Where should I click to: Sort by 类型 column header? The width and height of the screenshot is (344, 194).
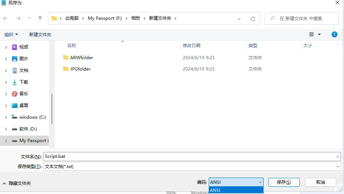pyautogui.click(x=253, y=46)
